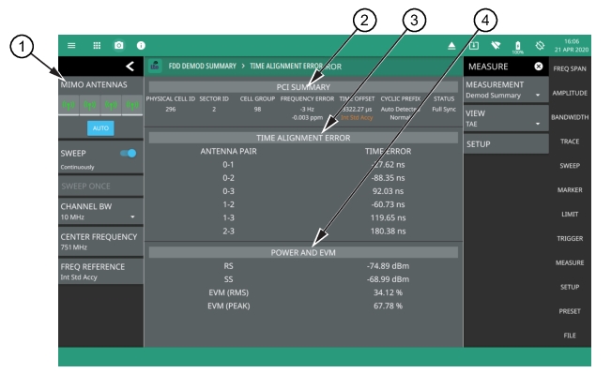Click the Full Sync status value
Viewport: 611px width, 373px height.
point(444,110)
